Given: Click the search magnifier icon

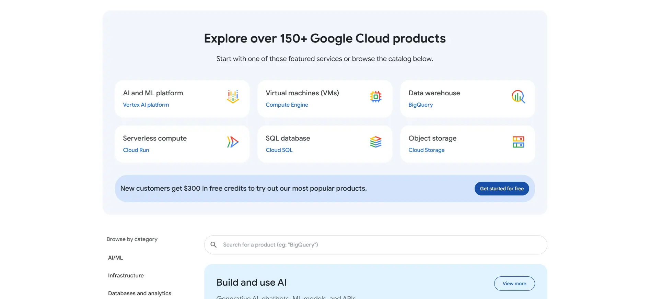Looking at the screenshot, I should pos(213,245).
